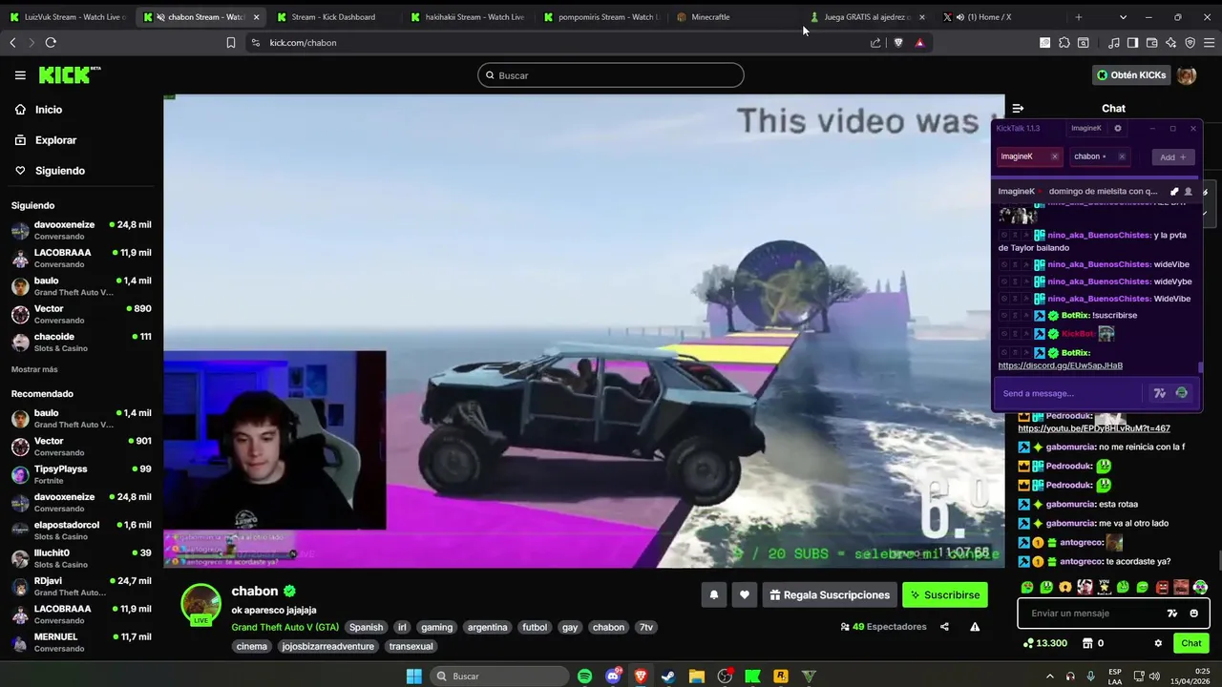Open the tab search dropdown arrow
1222x687 pixels.
tap(1123, 17)
